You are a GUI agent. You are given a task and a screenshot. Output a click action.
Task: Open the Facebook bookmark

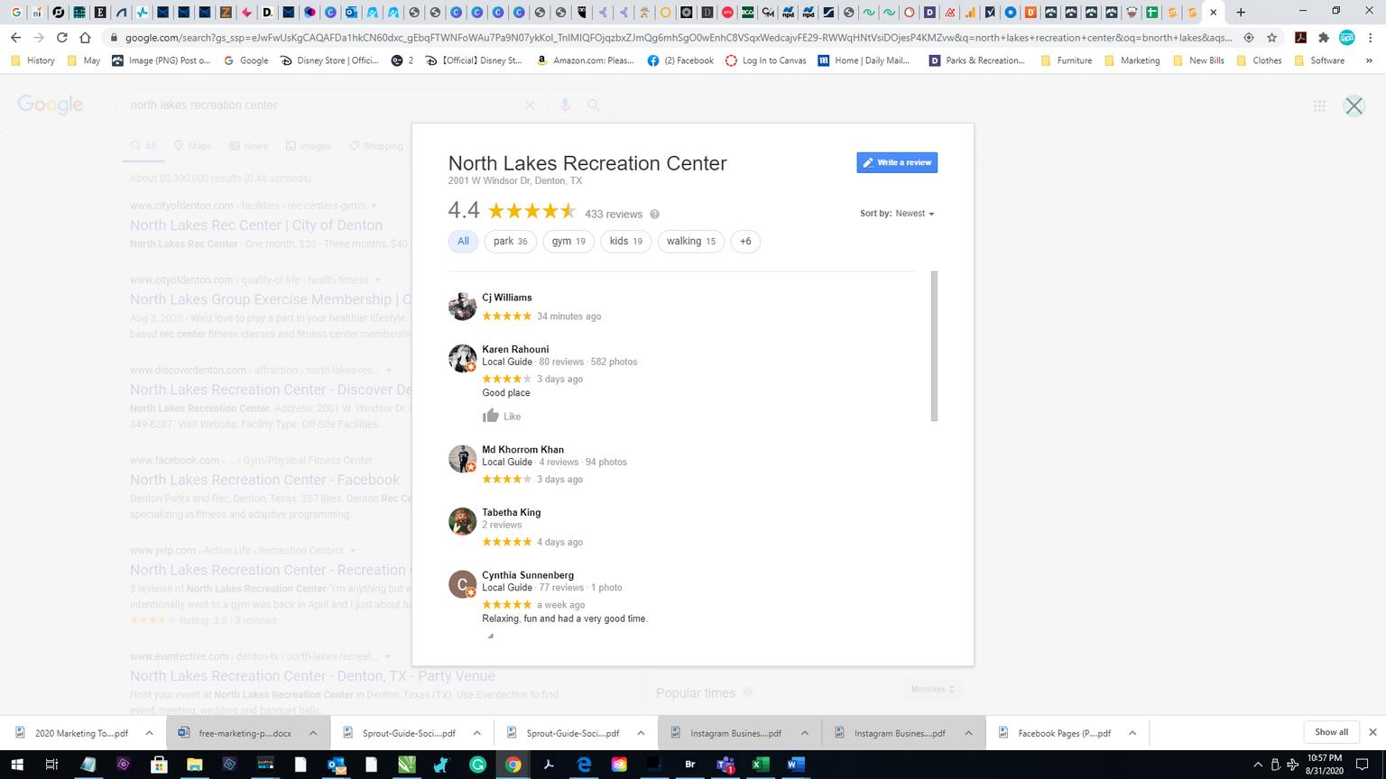click(679, 60)
